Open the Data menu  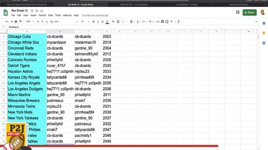50,15
